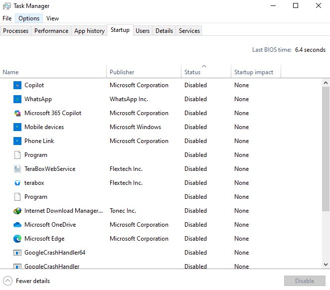
Task: Click the Task Manager title bar icon
Action: [x=7, y=6]
